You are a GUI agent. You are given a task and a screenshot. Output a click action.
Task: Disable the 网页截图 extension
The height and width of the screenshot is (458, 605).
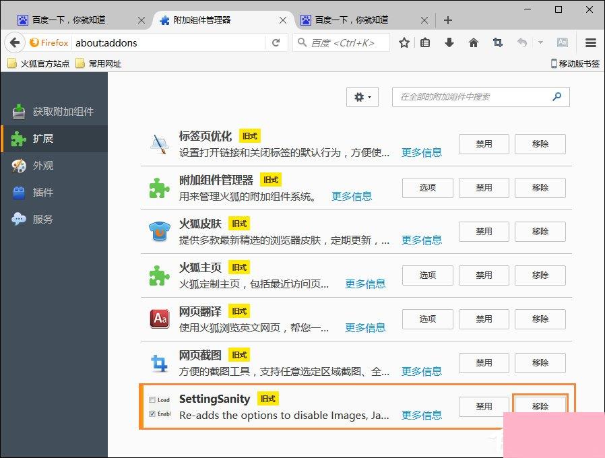point(484,363)
